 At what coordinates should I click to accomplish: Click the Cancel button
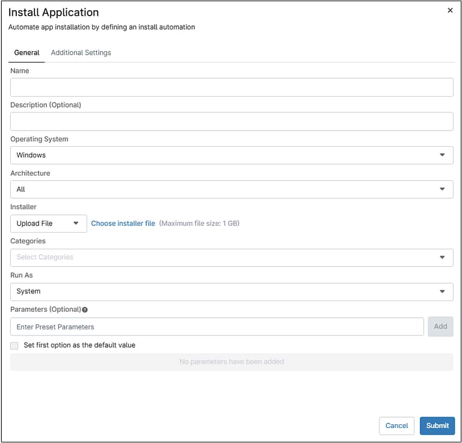point(396,426)
